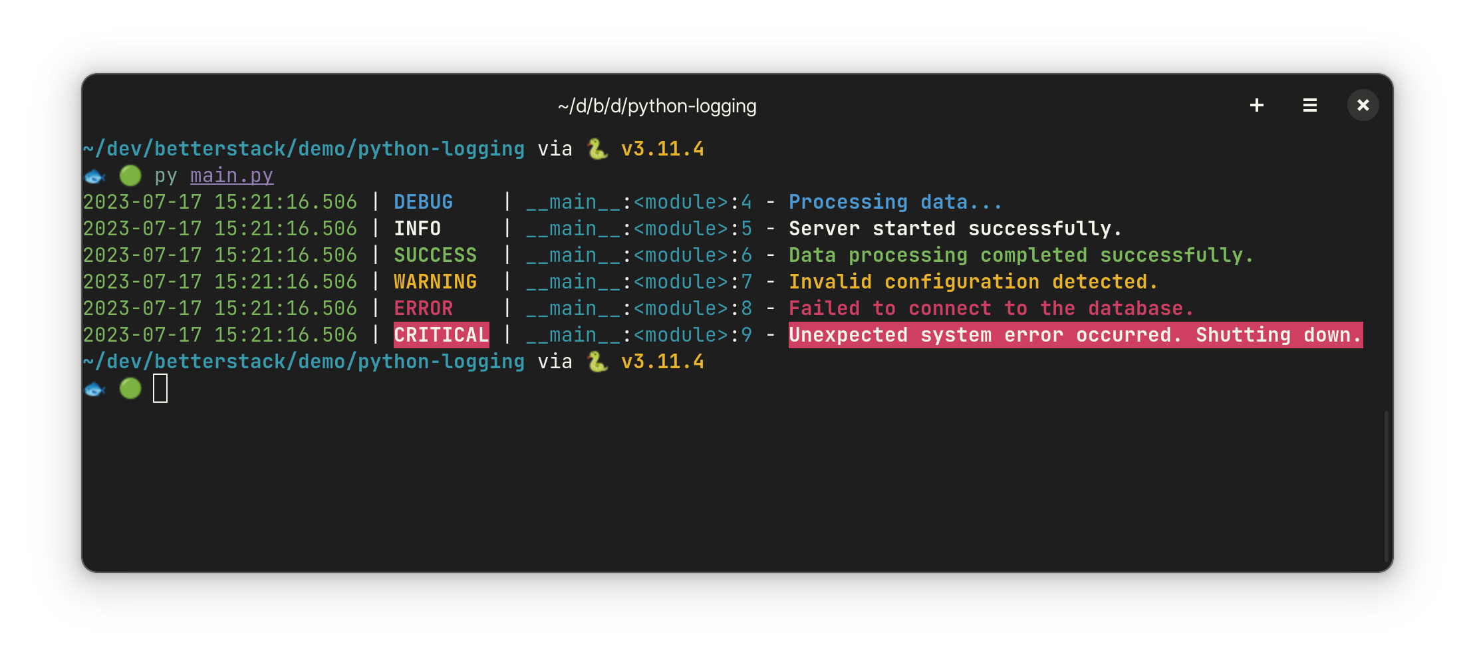Click 'Failed to connect to the database' text
Viewport: 1475px width, 662px height.
click(991, 308)
